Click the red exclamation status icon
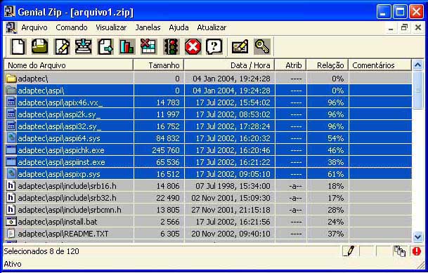 (417, 251)
